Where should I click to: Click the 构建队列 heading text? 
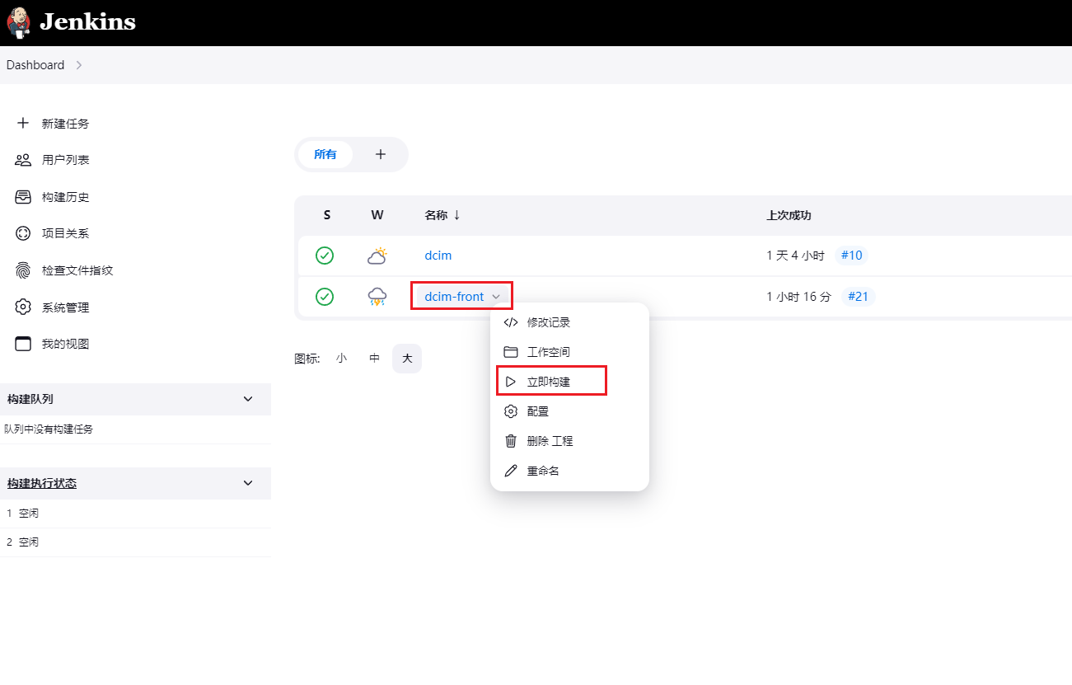tap(30, 399)
